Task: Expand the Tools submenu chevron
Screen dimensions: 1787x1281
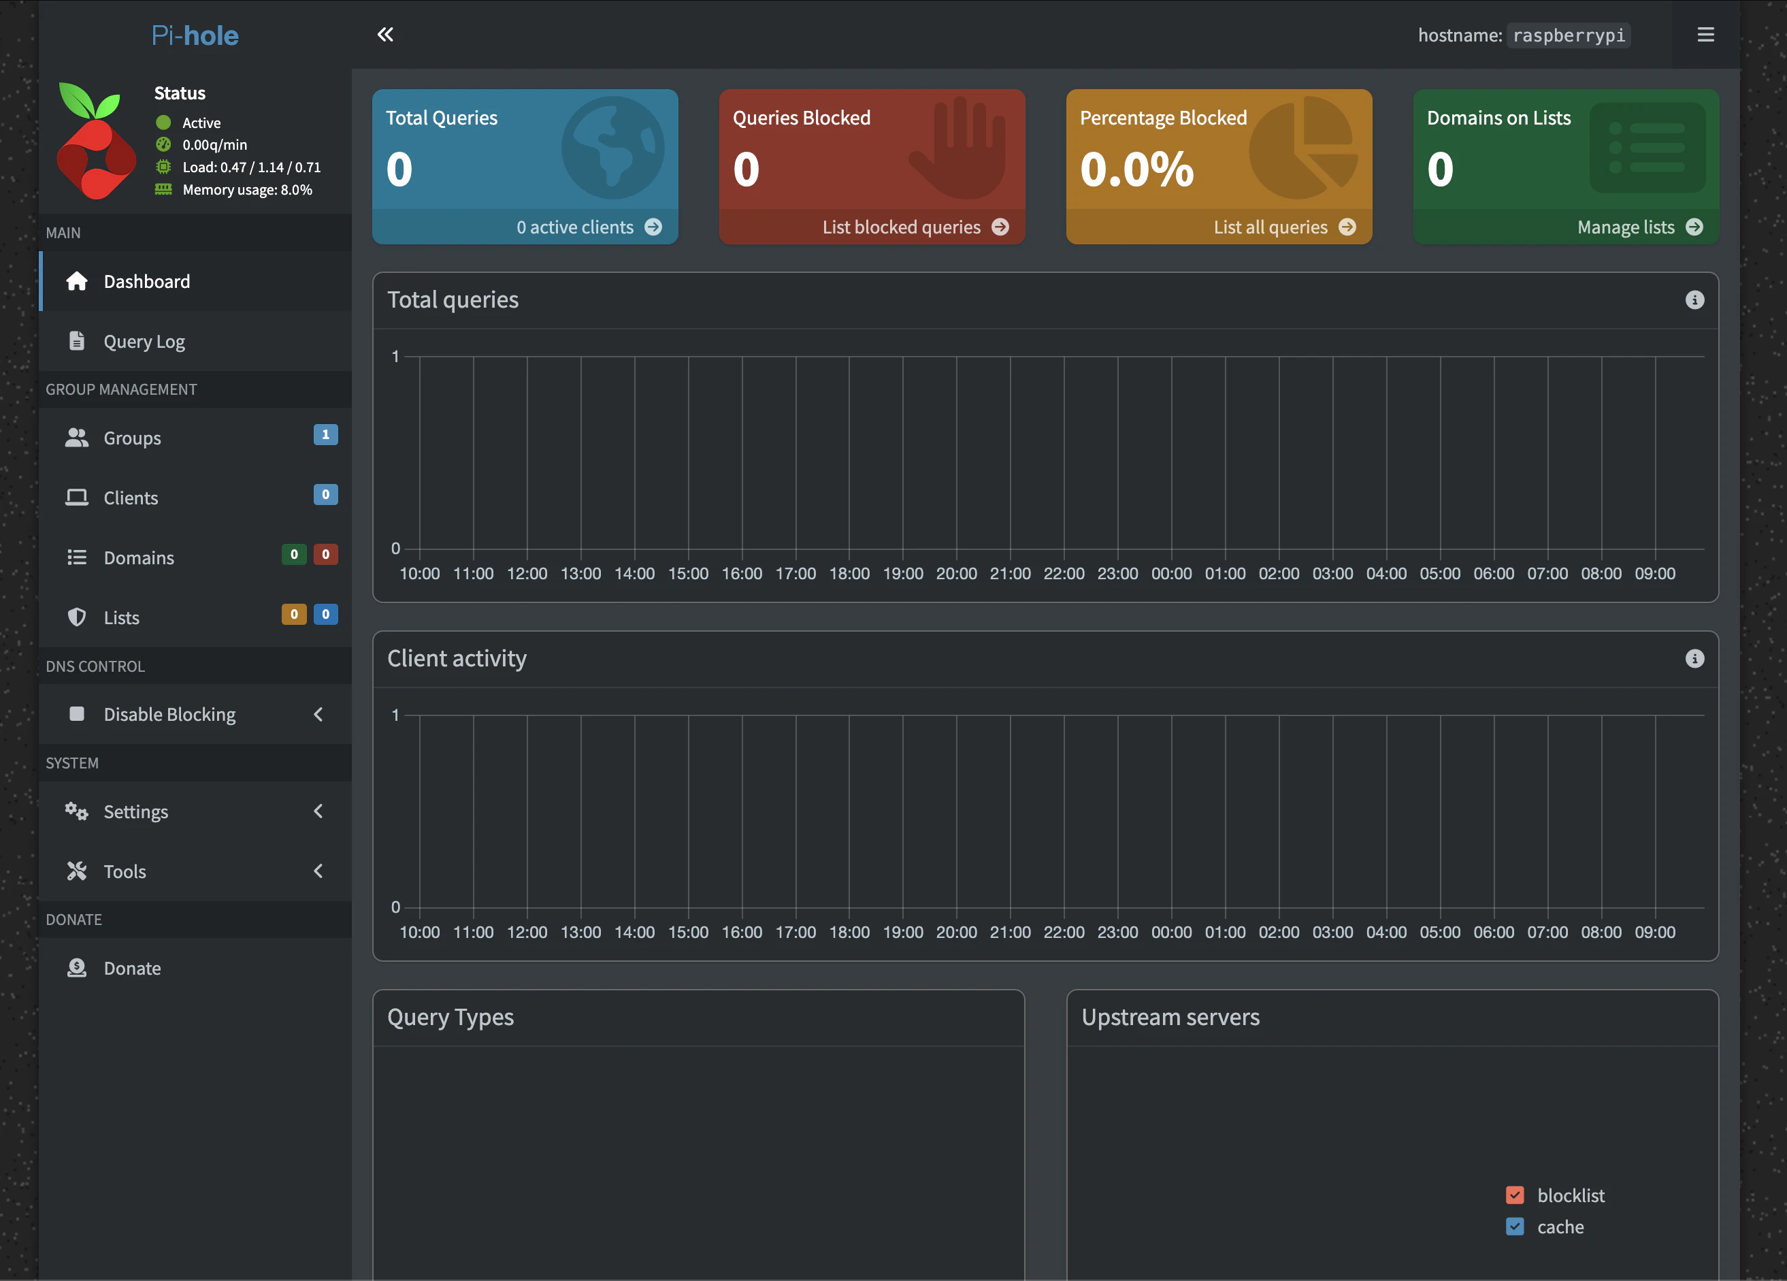Action: pyautogui.click(x=318, y=871)
